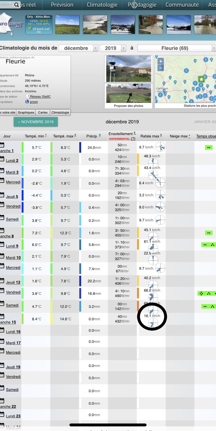Open the Communauté menu
Image resolution: width=216 pixels, height=431 pixels.
[182, 5]
